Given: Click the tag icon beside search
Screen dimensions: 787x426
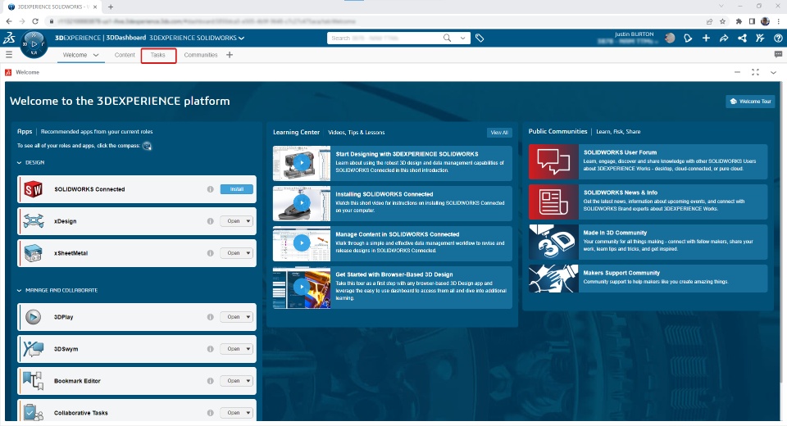Looking at the screenshot, I should pyautogui.click(x=480, y=39).
